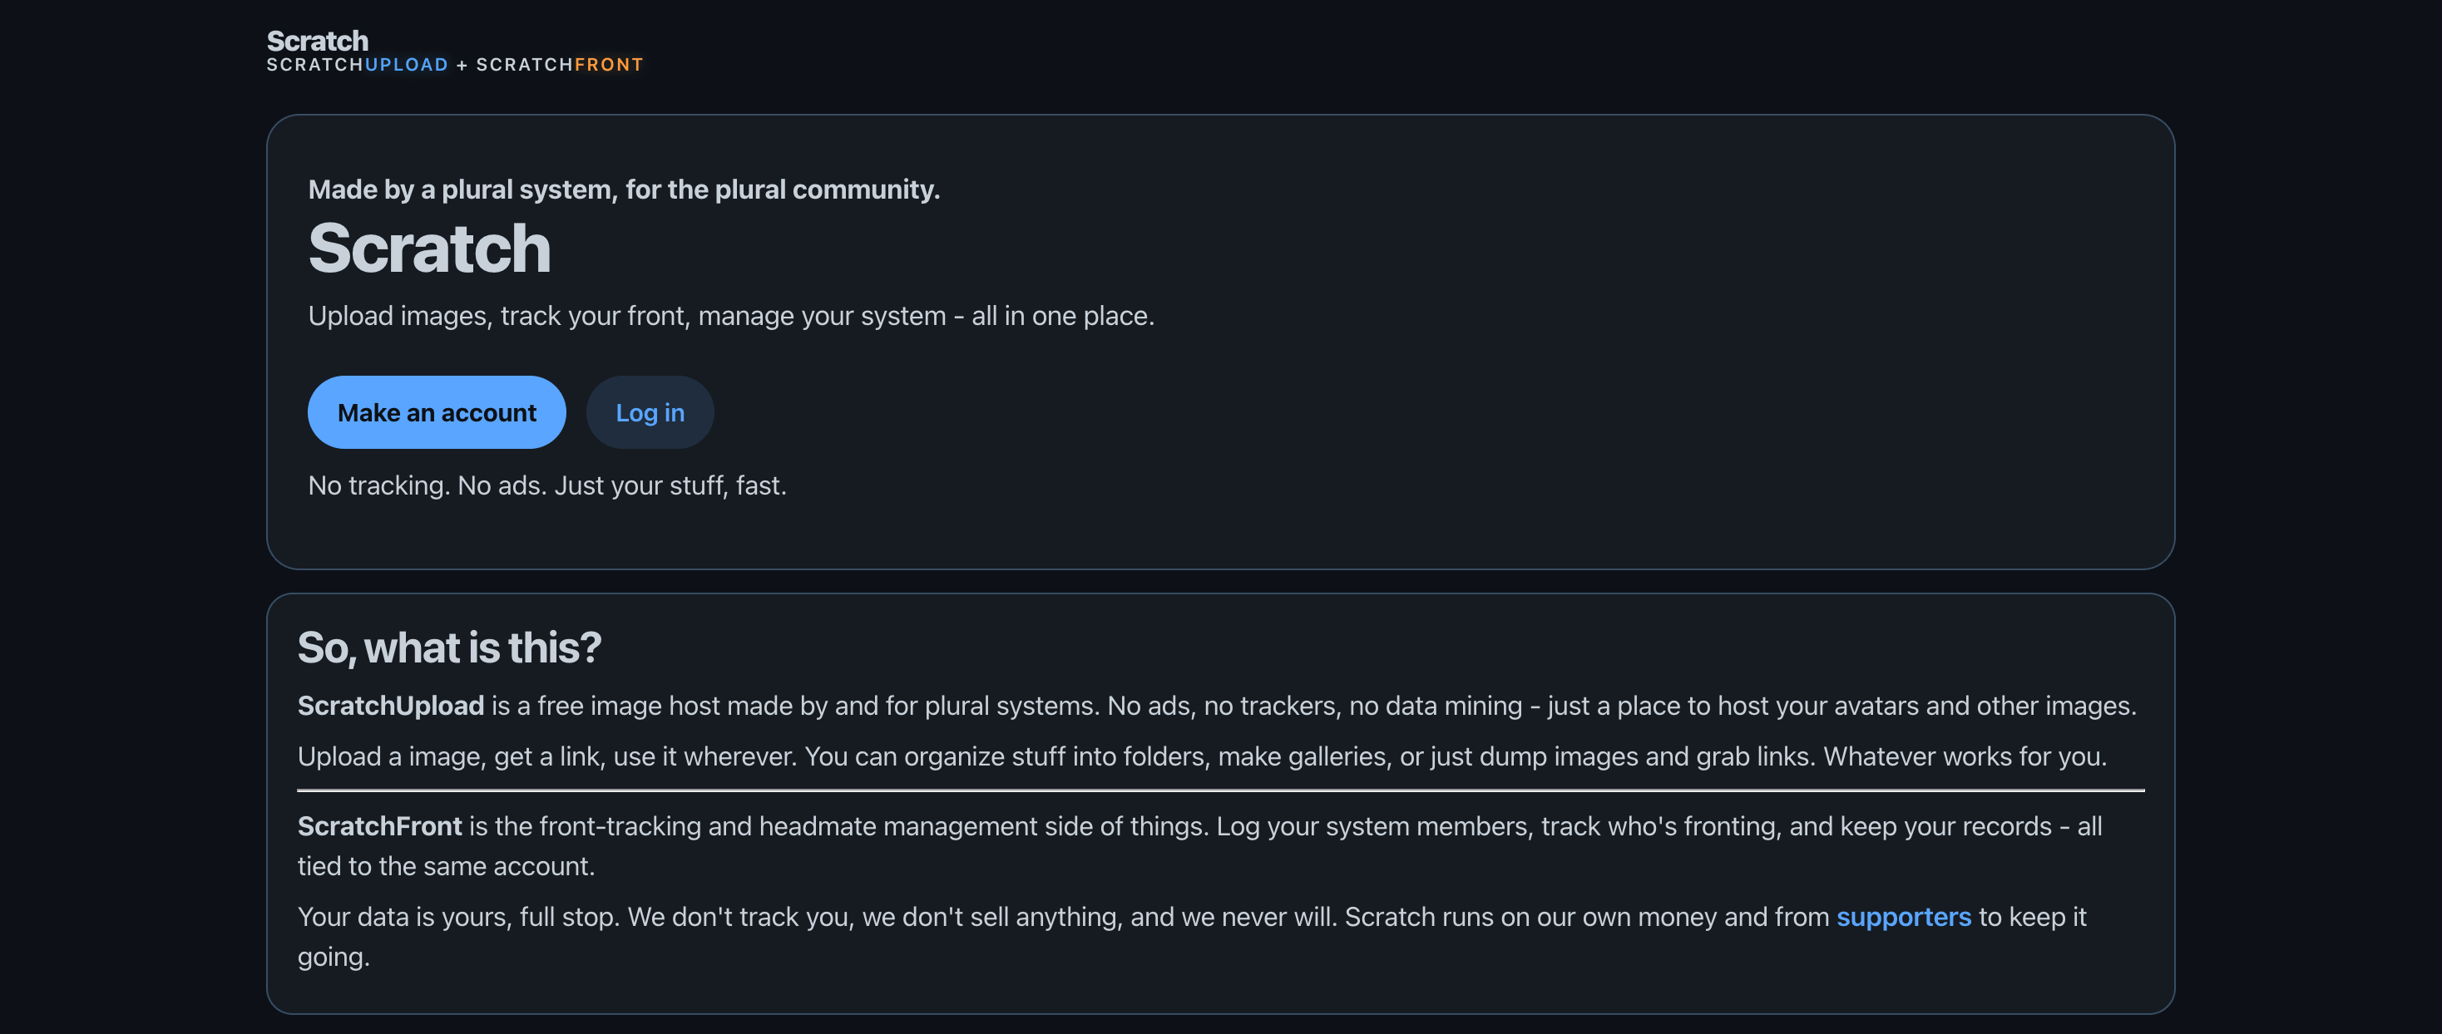Click the SCRATCHUPLOAD label in the header

coord(358,65)
